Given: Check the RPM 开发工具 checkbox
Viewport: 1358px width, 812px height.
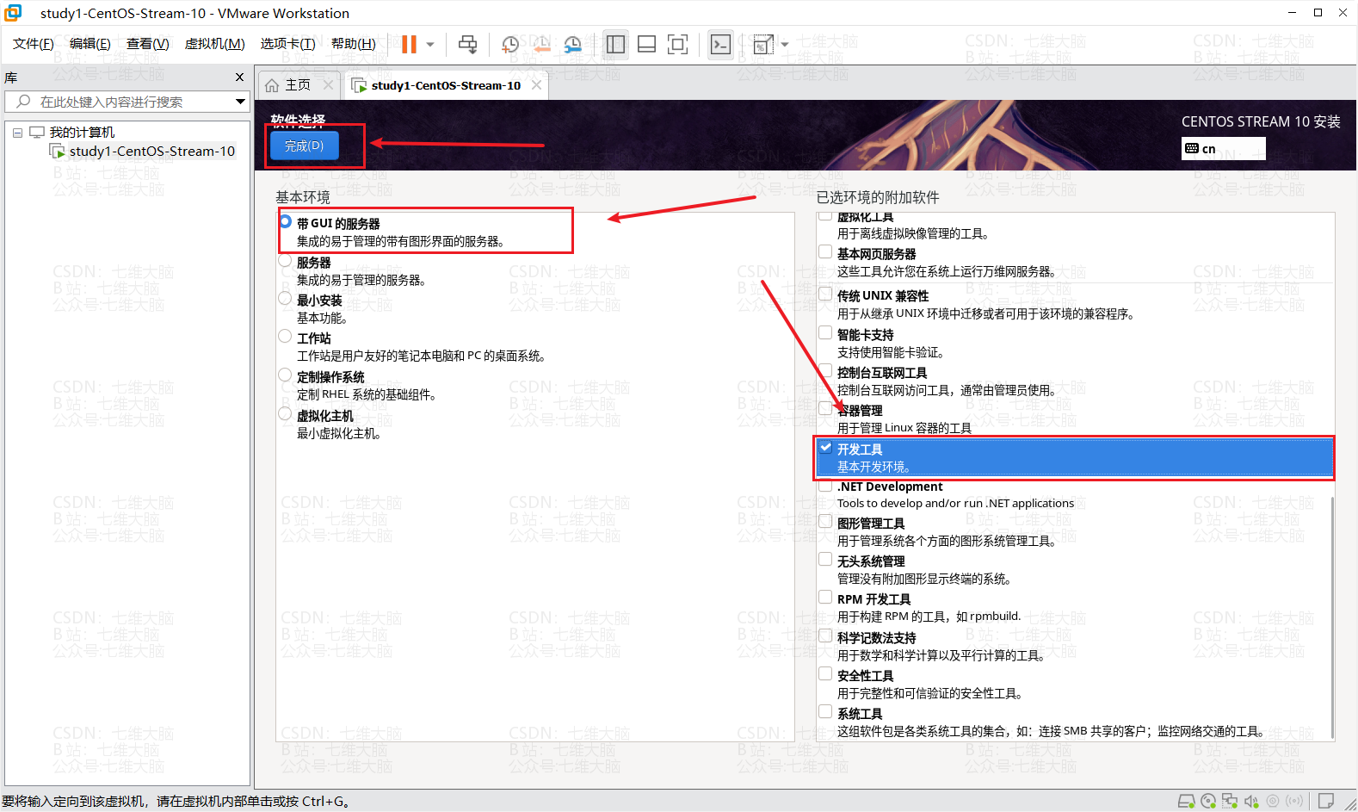Looking at the screenshot, I should pyautogui.click(x=825, y=597).
